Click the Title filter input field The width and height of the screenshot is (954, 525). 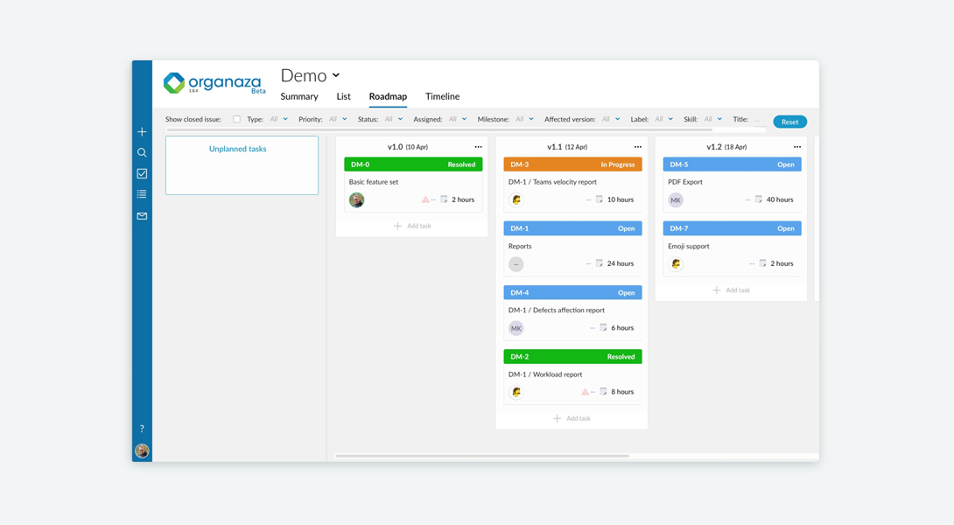[758, 120]
